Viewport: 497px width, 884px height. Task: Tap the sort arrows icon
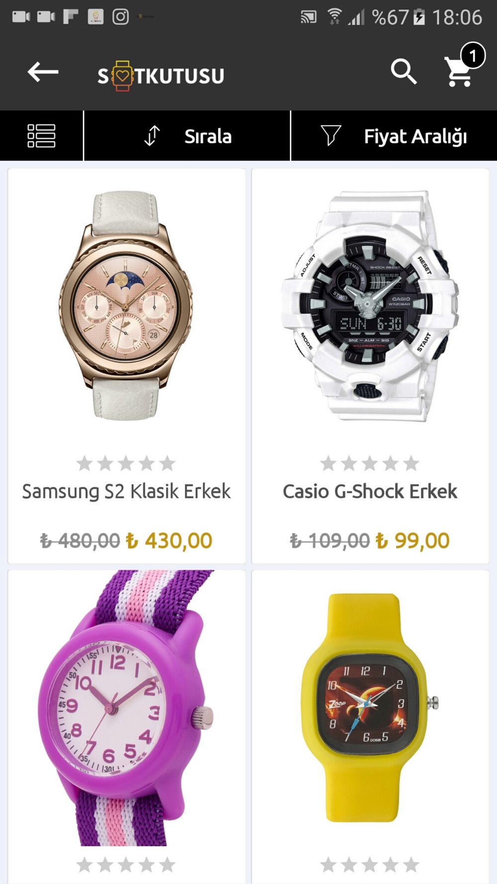(152, 136)
